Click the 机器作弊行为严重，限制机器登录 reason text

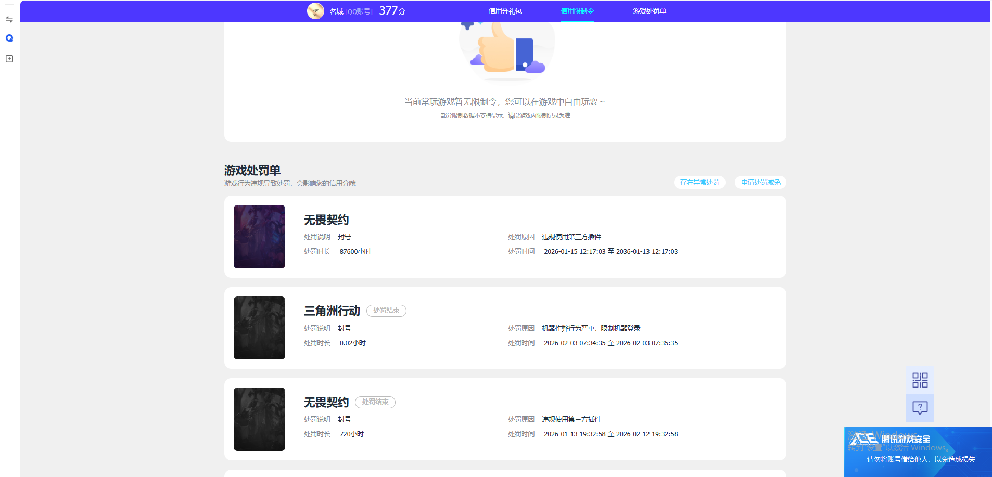point(591,329)
